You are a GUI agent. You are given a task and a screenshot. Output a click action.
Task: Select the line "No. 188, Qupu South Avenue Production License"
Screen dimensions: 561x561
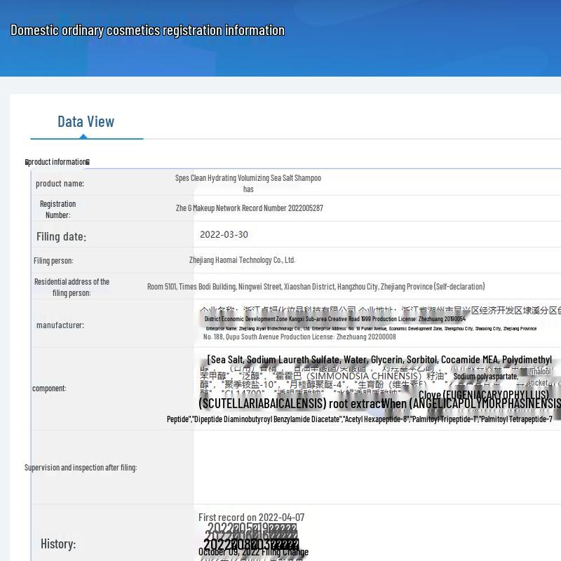(x=299, y=337)
